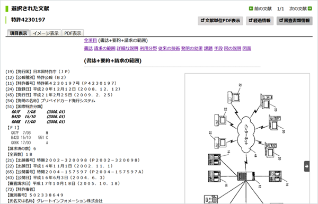Click 公開番号 特開2004-157597 line
Image resolution: width=318 pixels, height=204 pixels.
pos(74,172)
